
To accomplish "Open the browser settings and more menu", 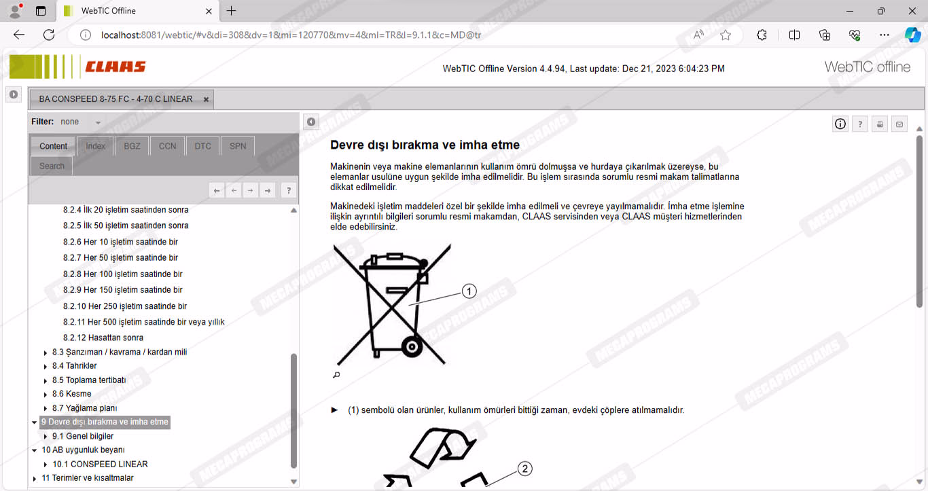I will tap(884, 35).
